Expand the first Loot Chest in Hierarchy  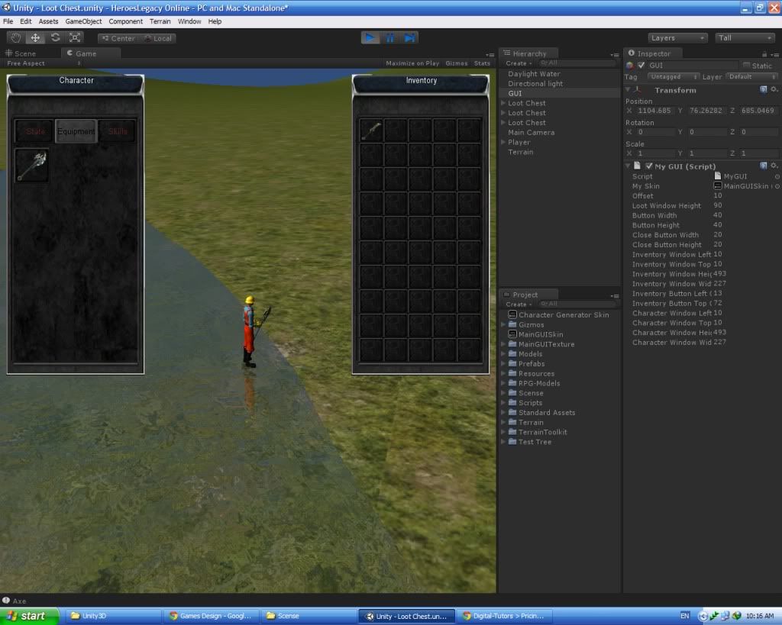[503, 103]
